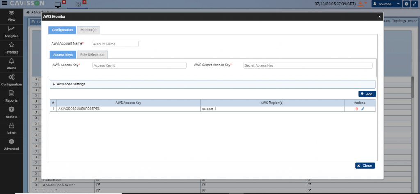Image resolution: width=420 pixels, height=194 pixels.
Task: Select the AKIAQSO3SUOEUPD3EPE6 table cell
Action: 128,109
